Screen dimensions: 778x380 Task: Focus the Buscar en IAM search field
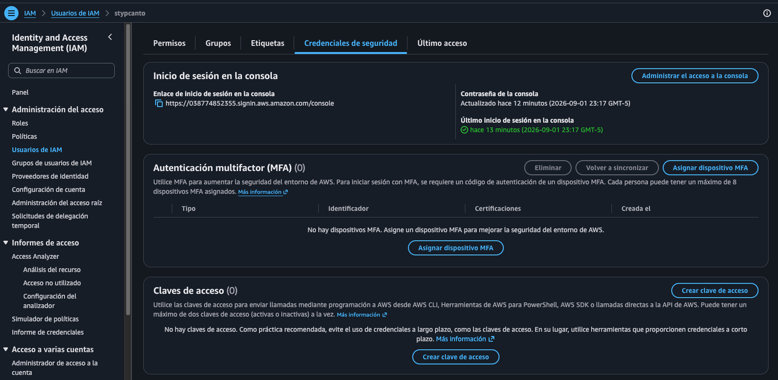point(61,70)
